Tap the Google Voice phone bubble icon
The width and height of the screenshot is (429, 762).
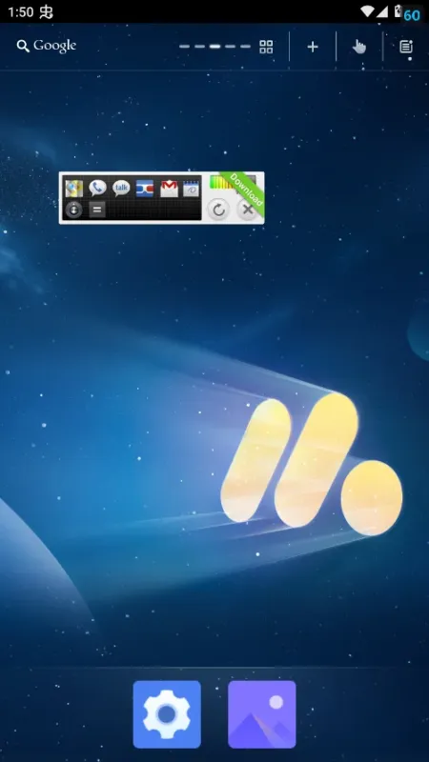pos(97,188)
